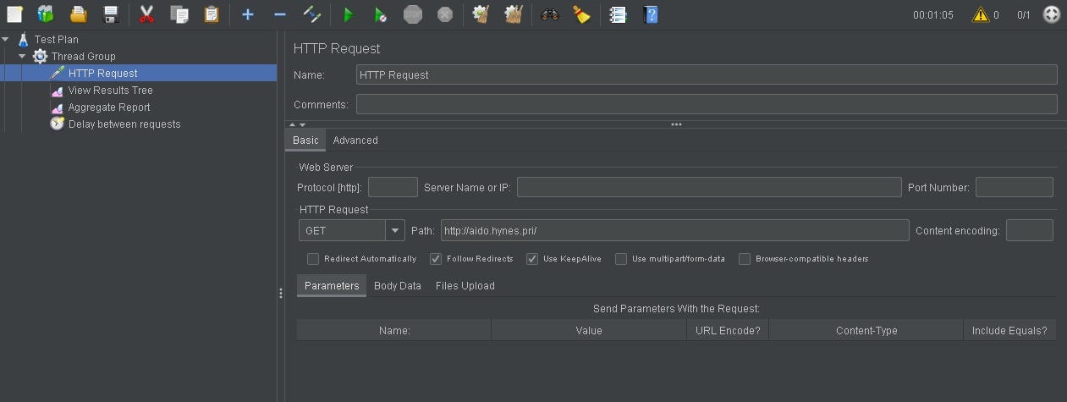The width and height of the screenshot is (1067, 402).
Task: Click the Protocol [http] field
Action: coord(393,187)
